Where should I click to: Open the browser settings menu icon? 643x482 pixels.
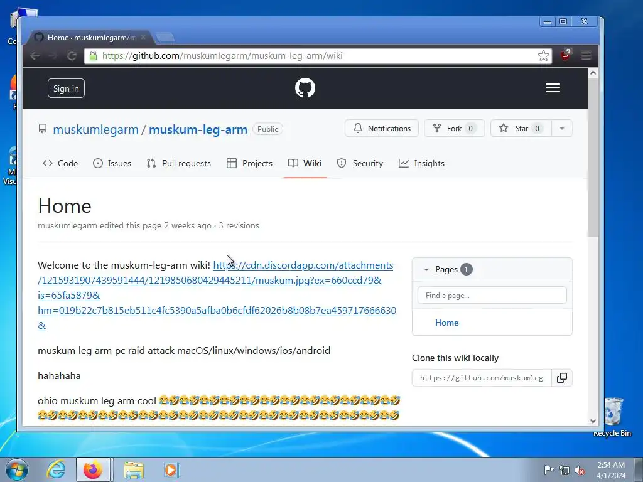point(586,55)
